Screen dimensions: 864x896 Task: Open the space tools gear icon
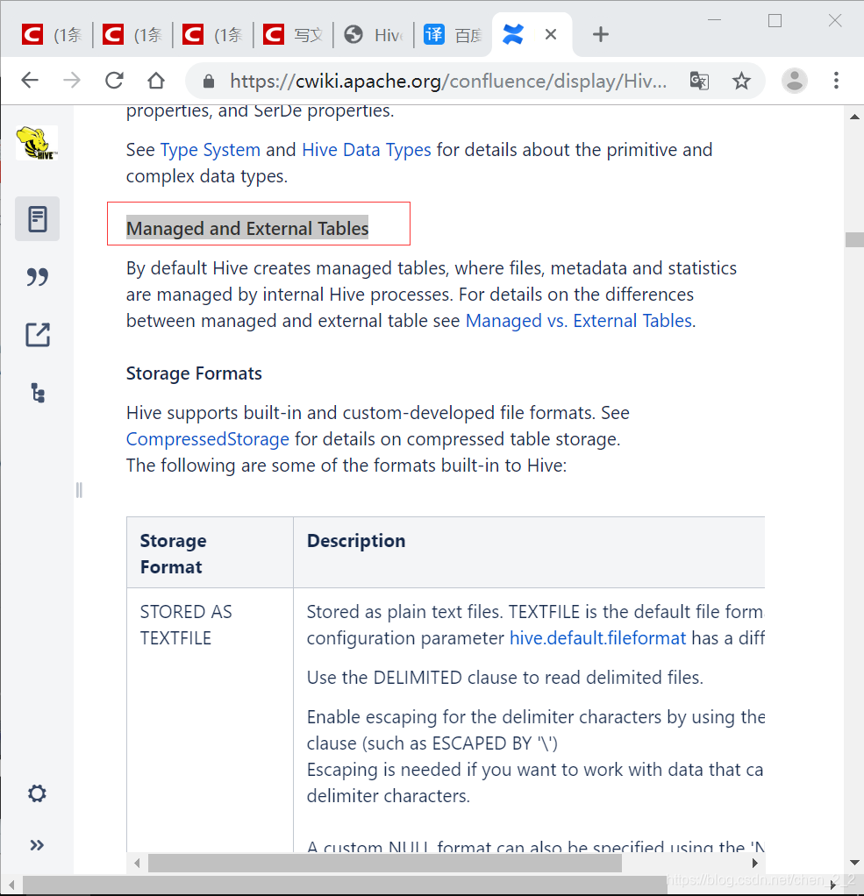pos(37,793)
